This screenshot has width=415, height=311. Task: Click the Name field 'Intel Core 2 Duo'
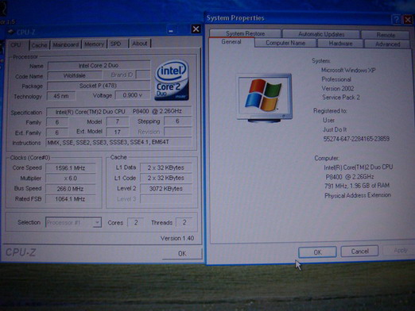99,65
